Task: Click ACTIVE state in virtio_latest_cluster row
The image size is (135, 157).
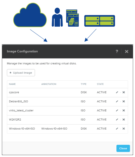Action: pos(102,110)
